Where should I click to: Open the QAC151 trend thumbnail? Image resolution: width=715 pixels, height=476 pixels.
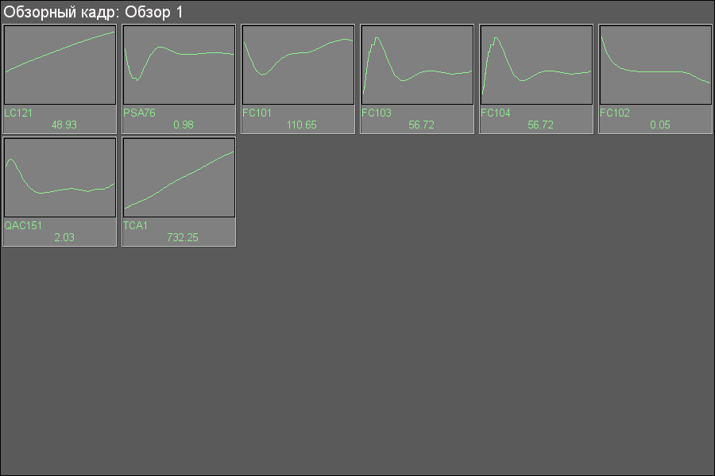click(60, 177)
